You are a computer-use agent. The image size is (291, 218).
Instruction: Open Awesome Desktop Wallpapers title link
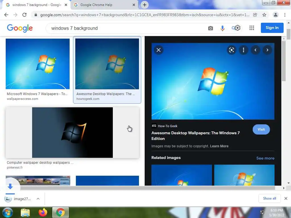point(196,136)
